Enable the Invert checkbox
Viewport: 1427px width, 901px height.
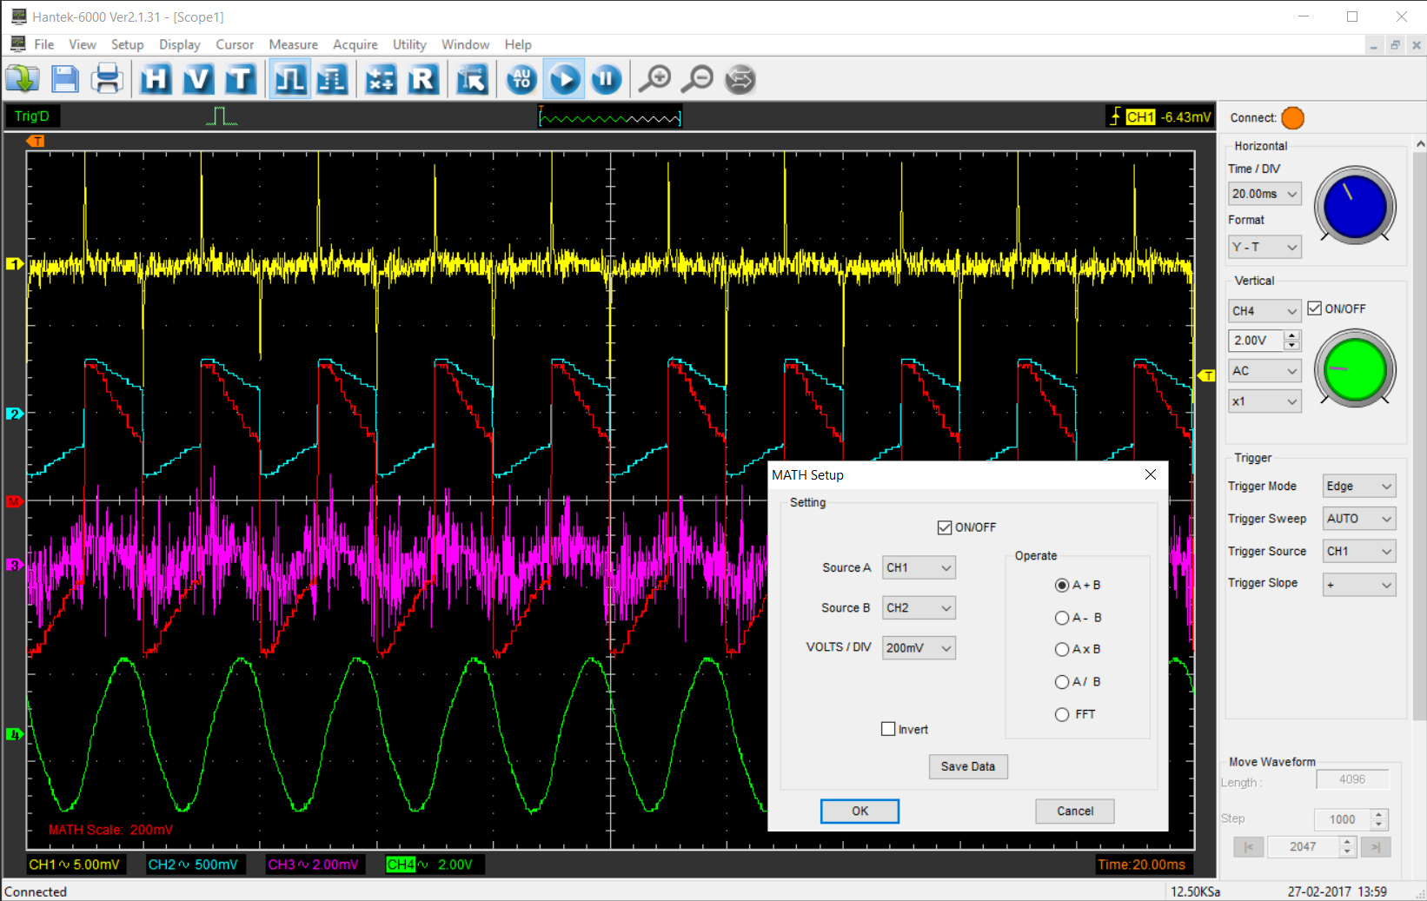(888, 729)
